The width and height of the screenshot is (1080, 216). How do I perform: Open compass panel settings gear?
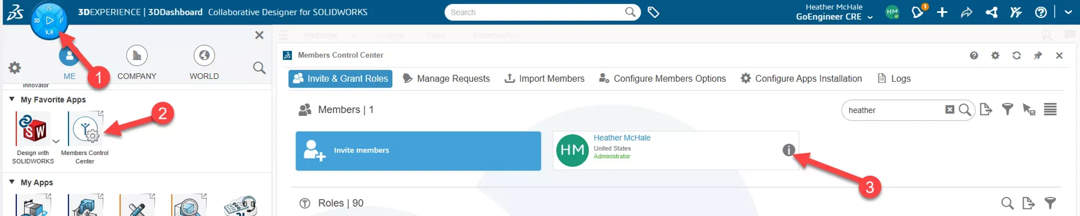[x=15, y=67]
